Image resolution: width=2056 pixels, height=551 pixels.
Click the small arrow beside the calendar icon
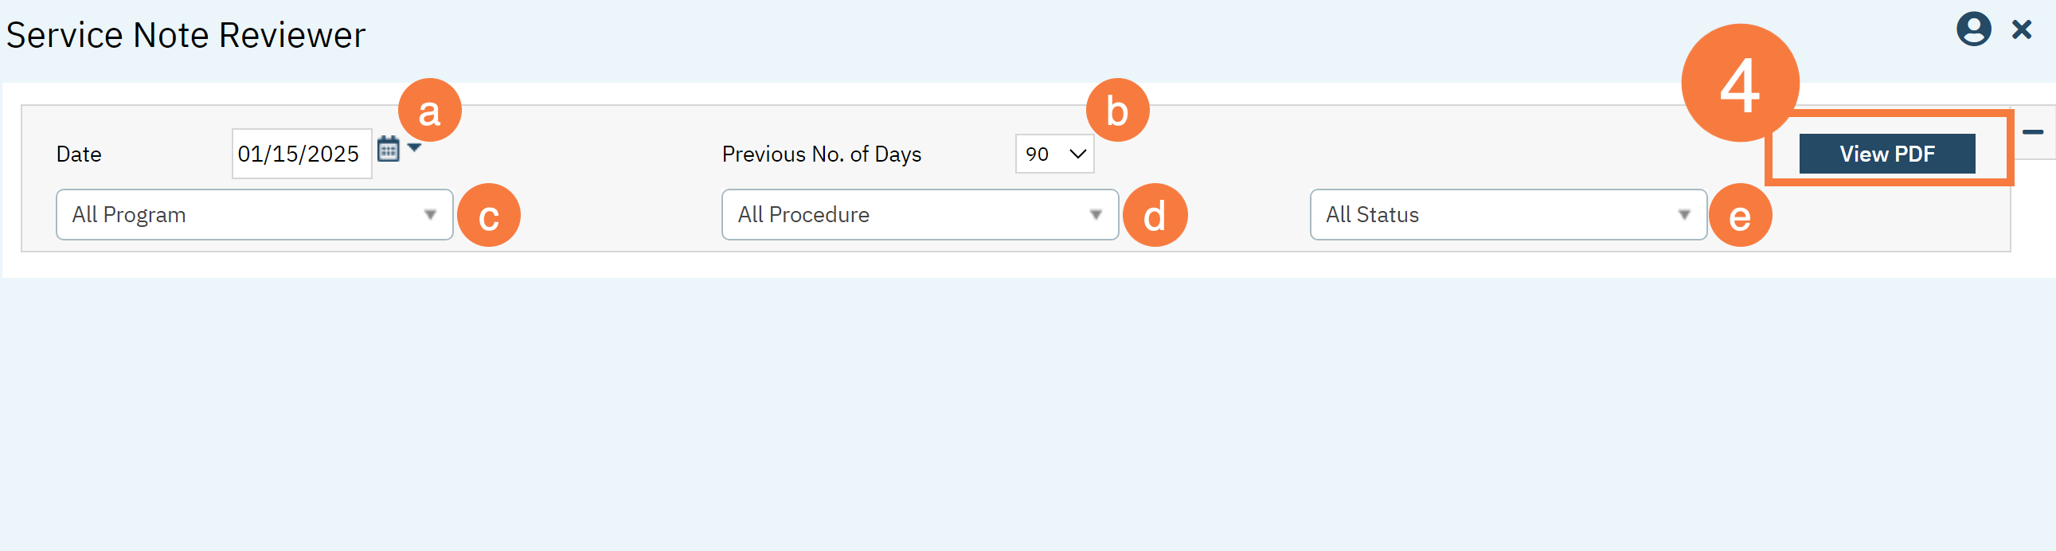point(414,147)
